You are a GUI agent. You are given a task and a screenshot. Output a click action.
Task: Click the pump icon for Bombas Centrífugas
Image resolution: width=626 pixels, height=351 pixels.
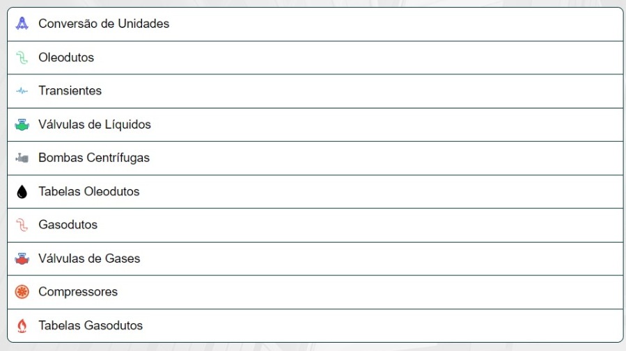click(x=22, y=158)
